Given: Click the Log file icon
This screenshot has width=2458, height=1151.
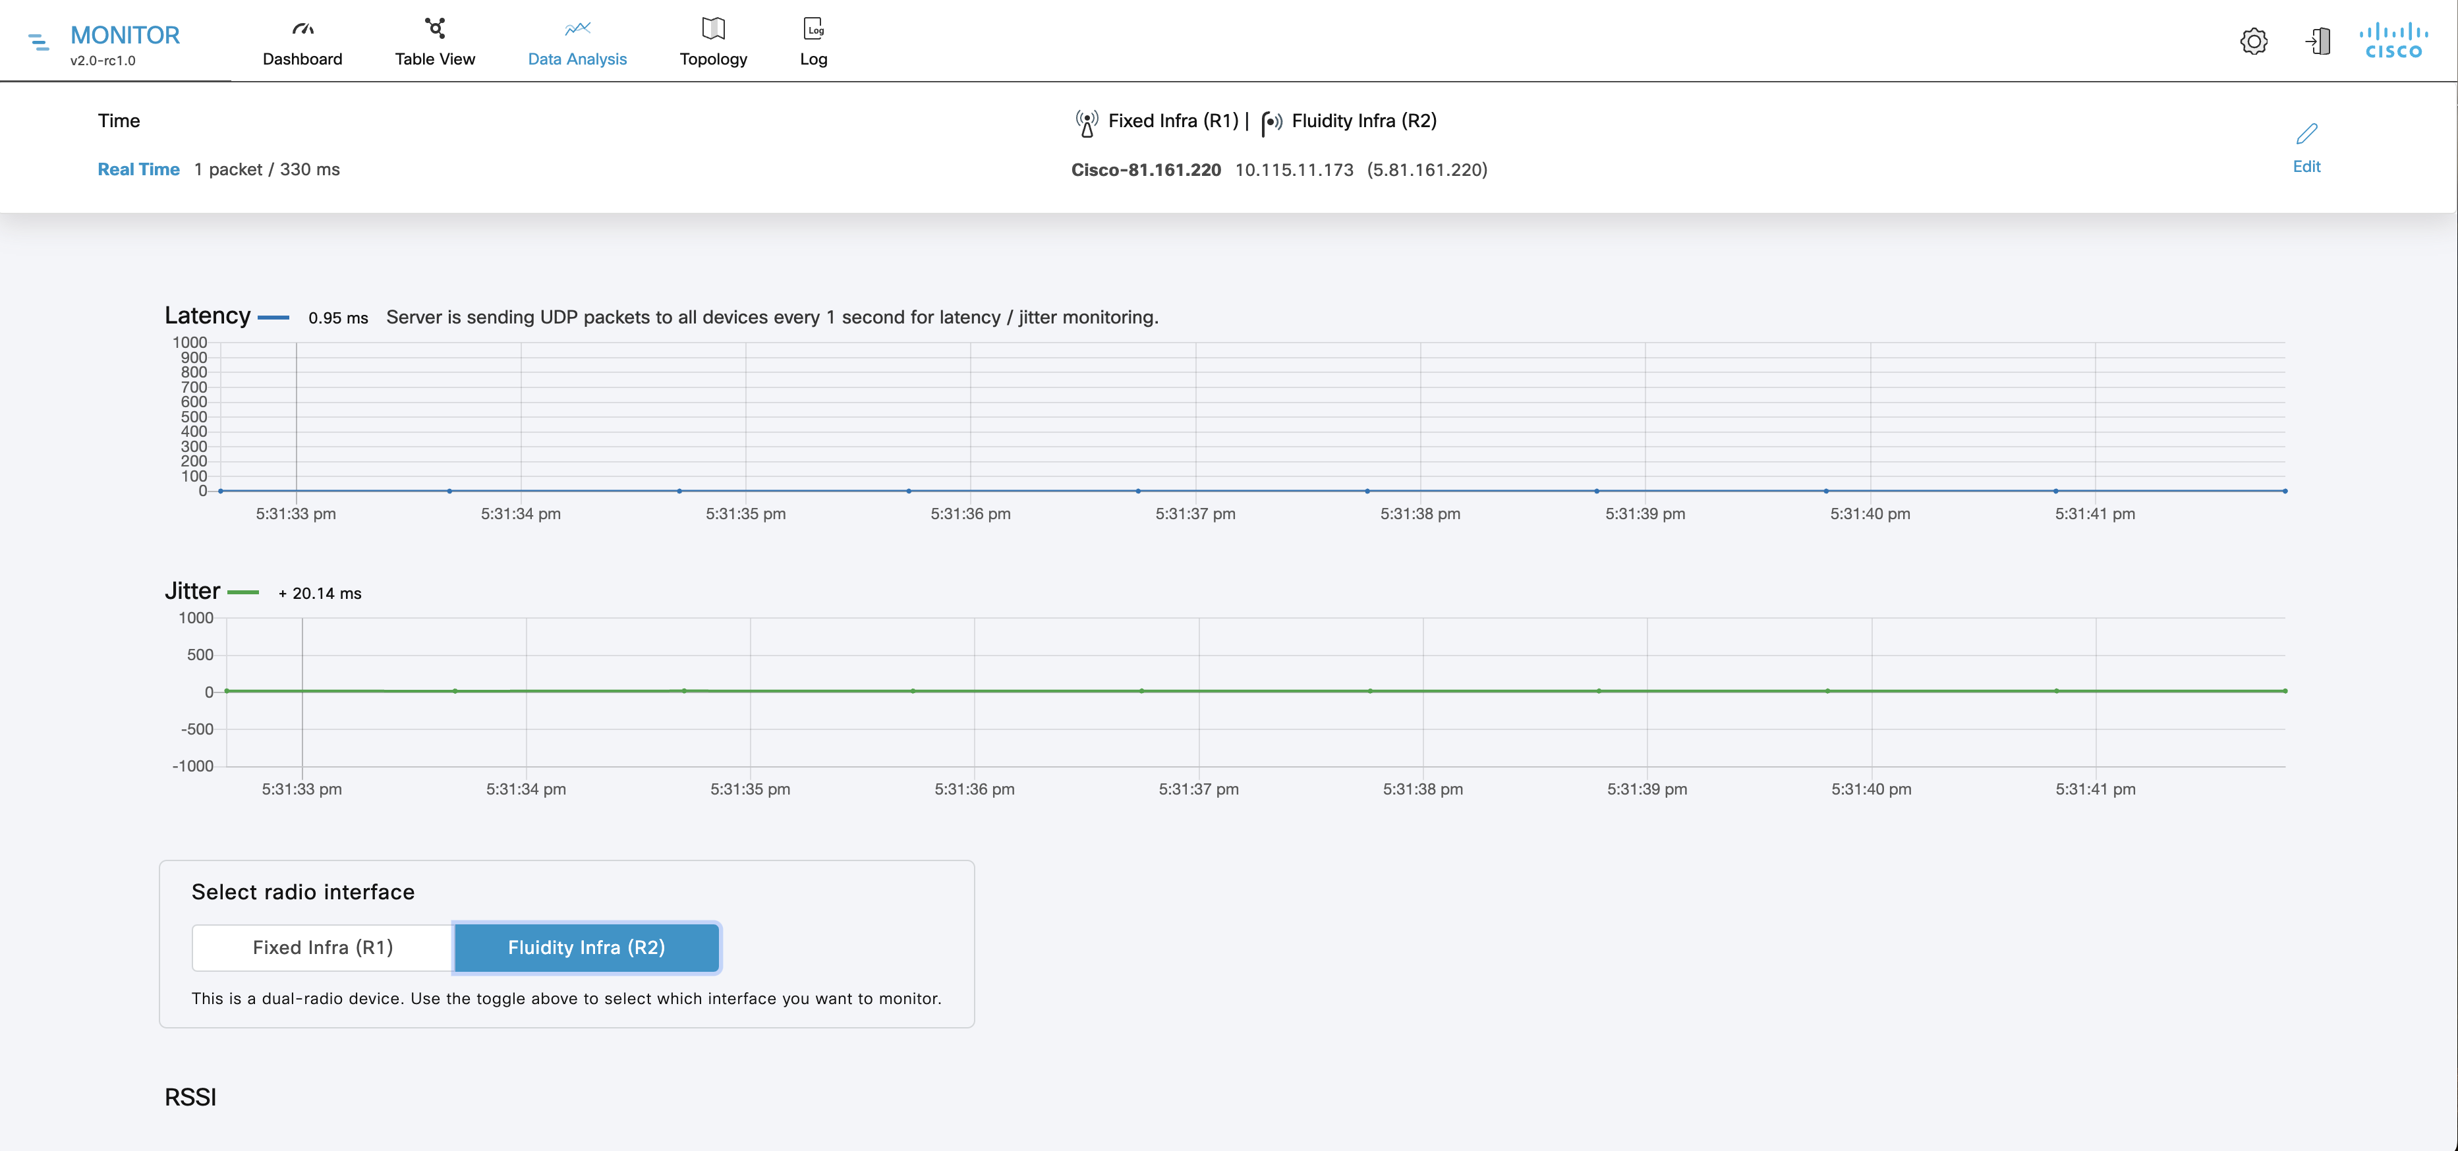Looking at the screenshot, I should pyautogui.click(x=814, y=28).
